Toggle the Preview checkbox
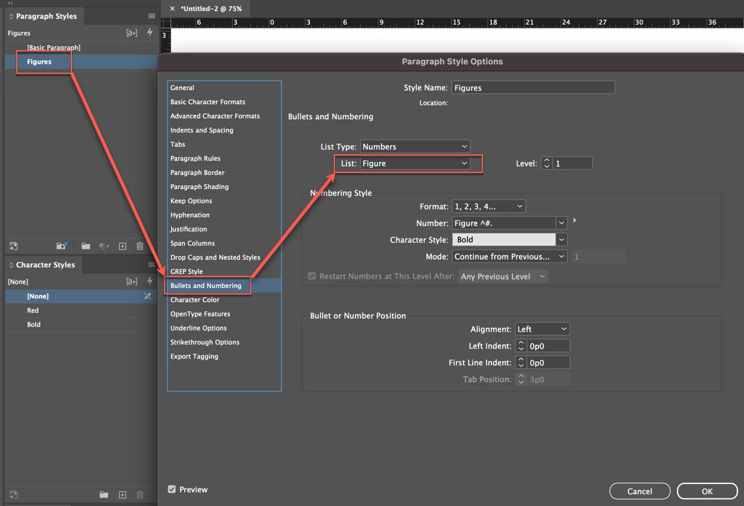This screenshot has width=744, height=506. click(x=172, y=489)
